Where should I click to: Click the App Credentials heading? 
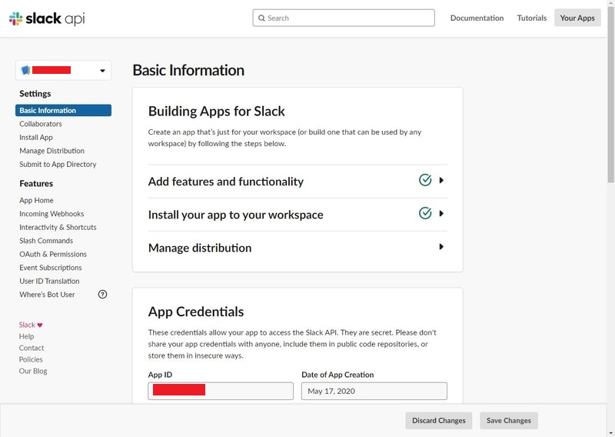196,312
